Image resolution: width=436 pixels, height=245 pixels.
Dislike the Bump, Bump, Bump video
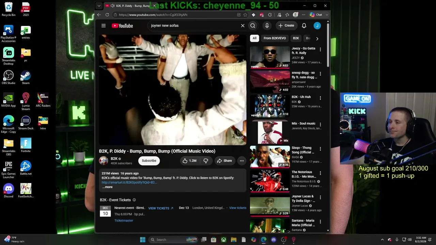206,161
